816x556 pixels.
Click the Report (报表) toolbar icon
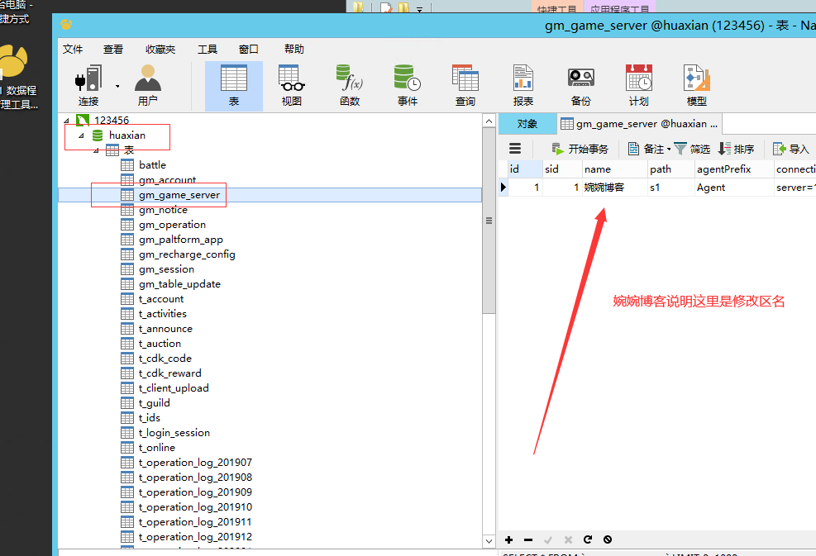523,85
